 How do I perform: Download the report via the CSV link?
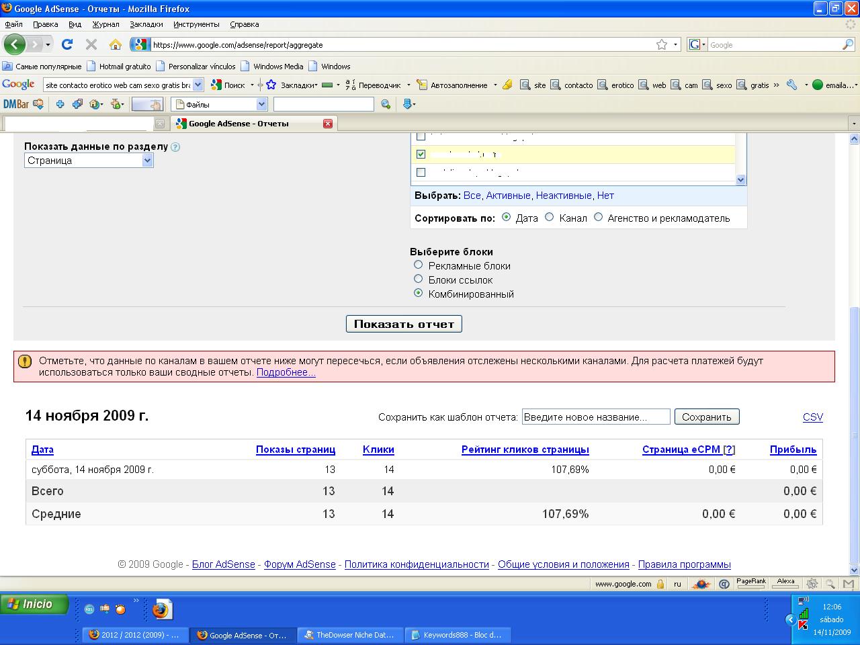[812, 417]
